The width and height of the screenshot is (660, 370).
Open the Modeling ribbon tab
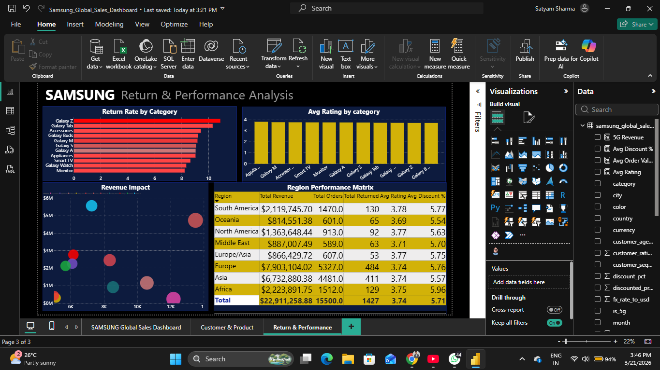coord(109,24)
